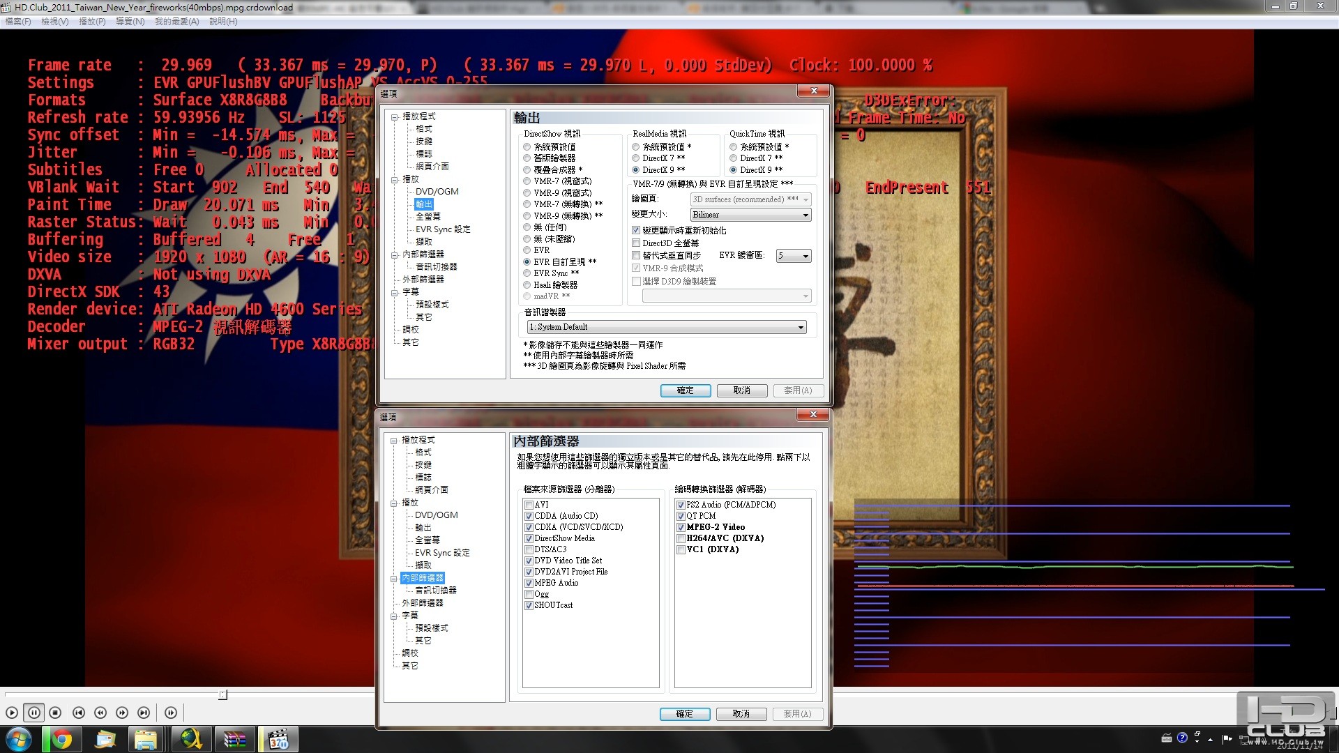Click the Play button in player controls

pos(12,713)
